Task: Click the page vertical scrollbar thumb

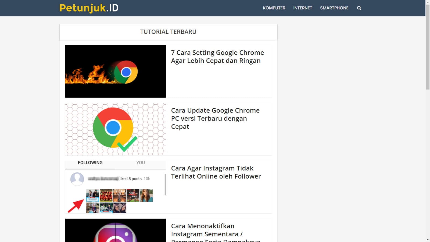Action: (428, 47)
